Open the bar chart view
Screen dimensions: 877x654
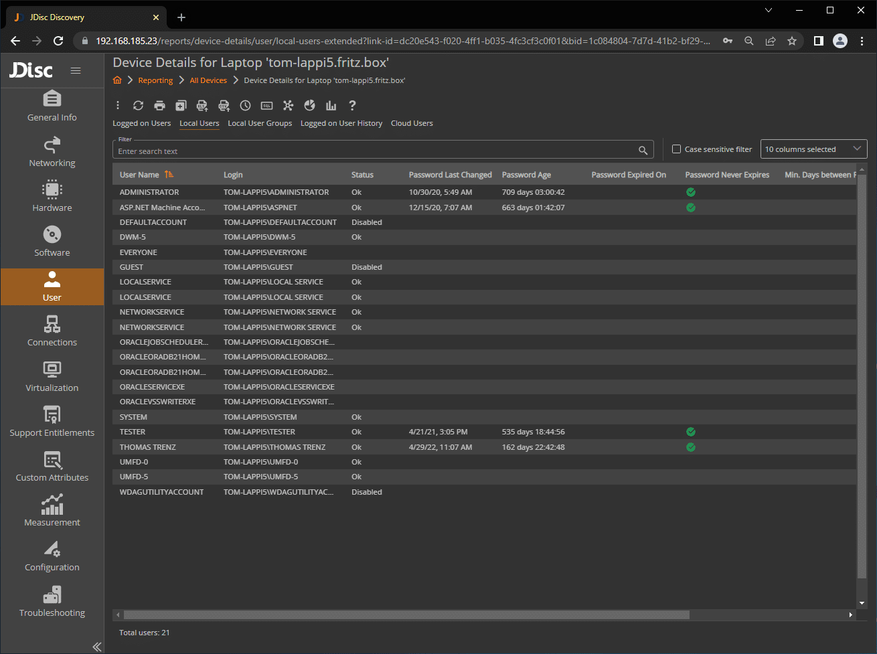(x=331, y=106)
